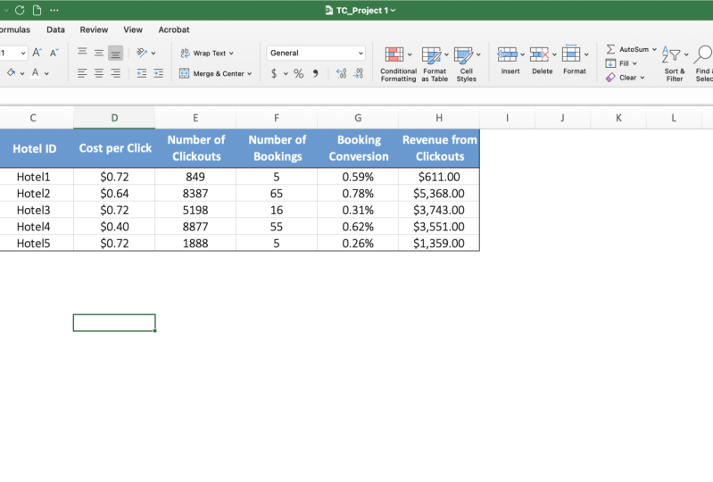Click the Insert cells icon
713x482 pixels.
(x=507, y=54)
